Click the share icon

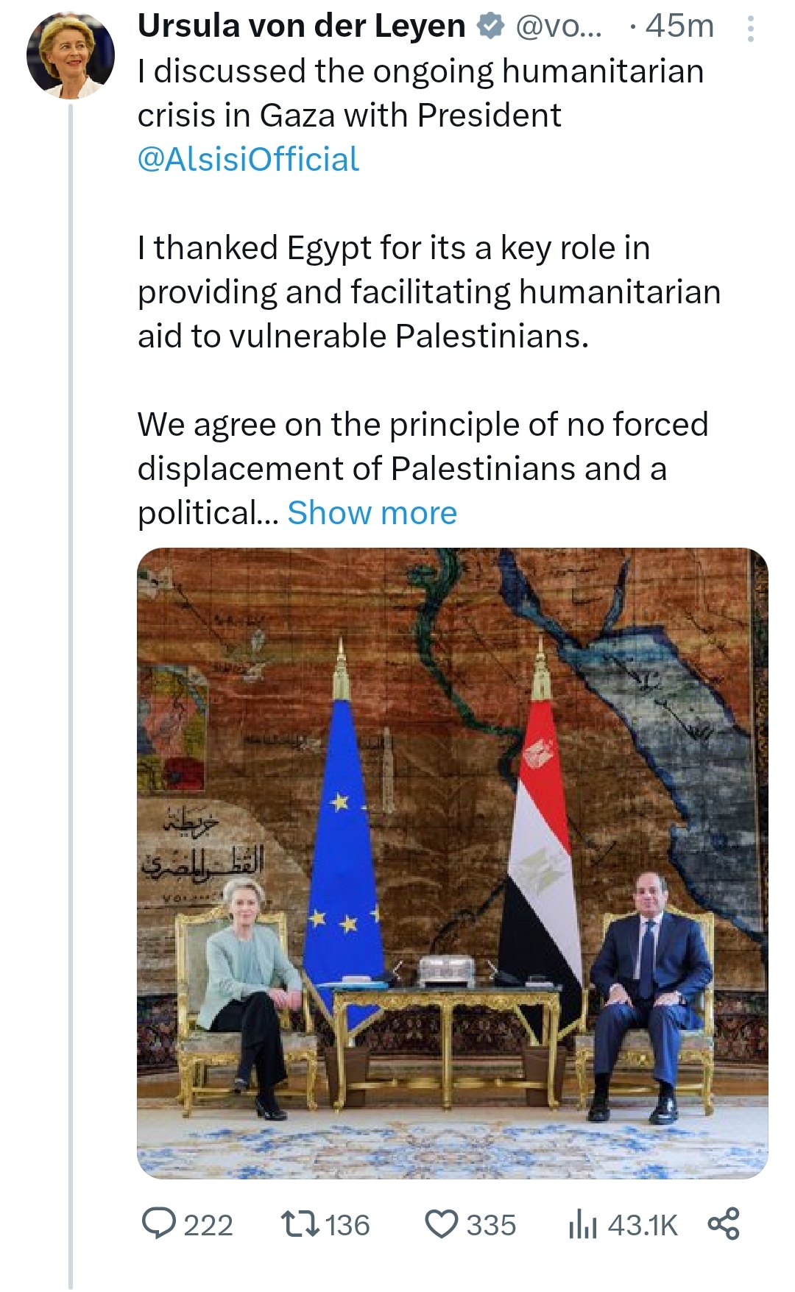point(723,1224)
